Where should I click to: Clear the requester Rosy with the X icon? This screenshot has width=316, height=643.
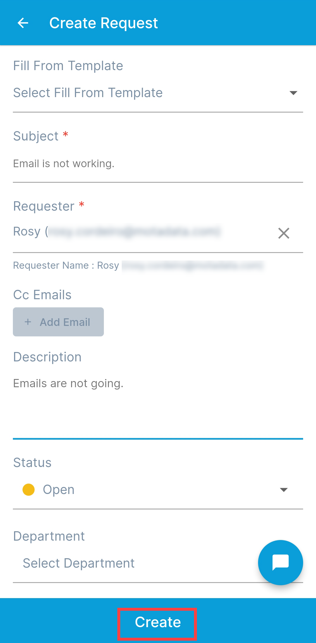coord(284,234)
